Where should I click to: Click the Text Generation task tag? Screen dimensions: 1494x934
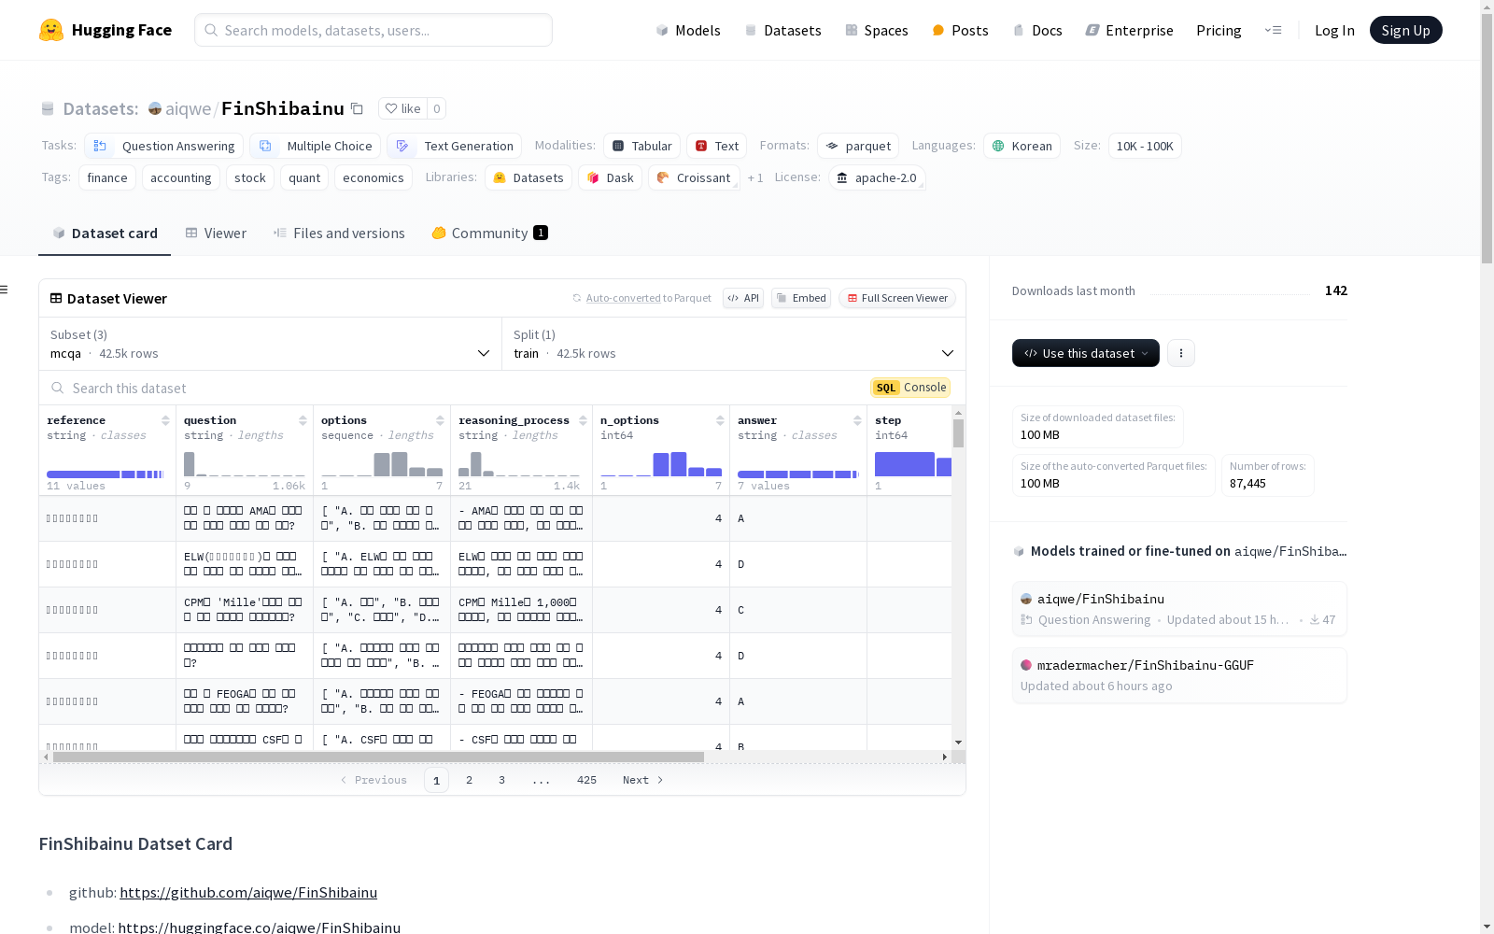pyautogui.click(x=454, y=146)
